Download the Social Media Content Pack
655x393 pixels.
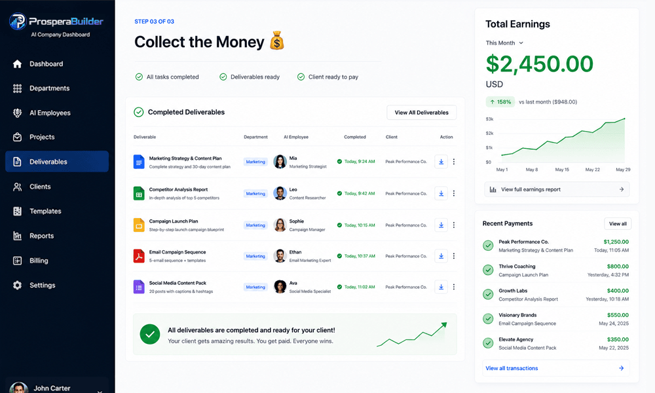pyautogui.click(x=441, y=287)
